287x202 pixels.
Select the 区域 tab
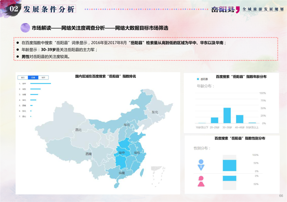coord(33,78)
